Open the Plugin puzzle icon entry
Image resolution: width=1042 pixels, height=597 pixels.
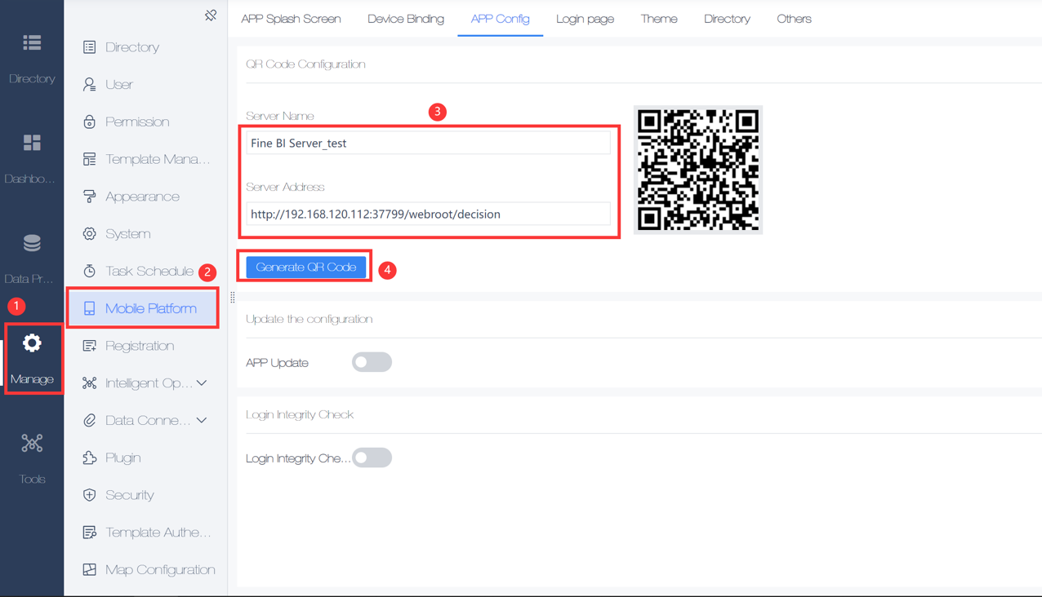(90, 458)
